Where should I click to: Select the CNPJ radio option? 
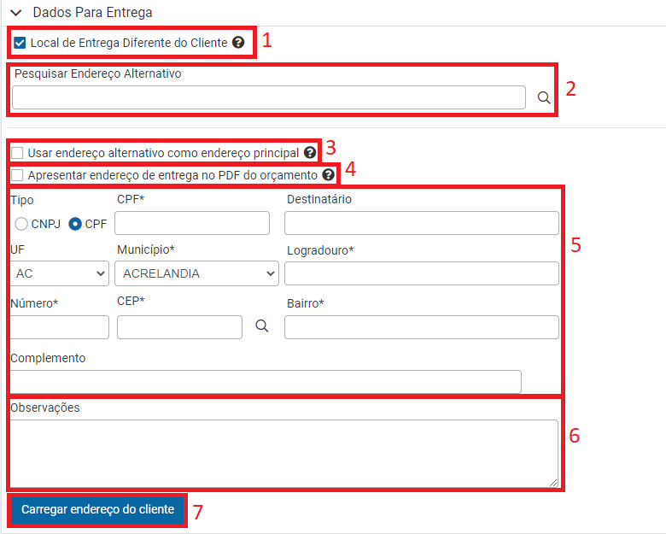[x=21, y=224]
